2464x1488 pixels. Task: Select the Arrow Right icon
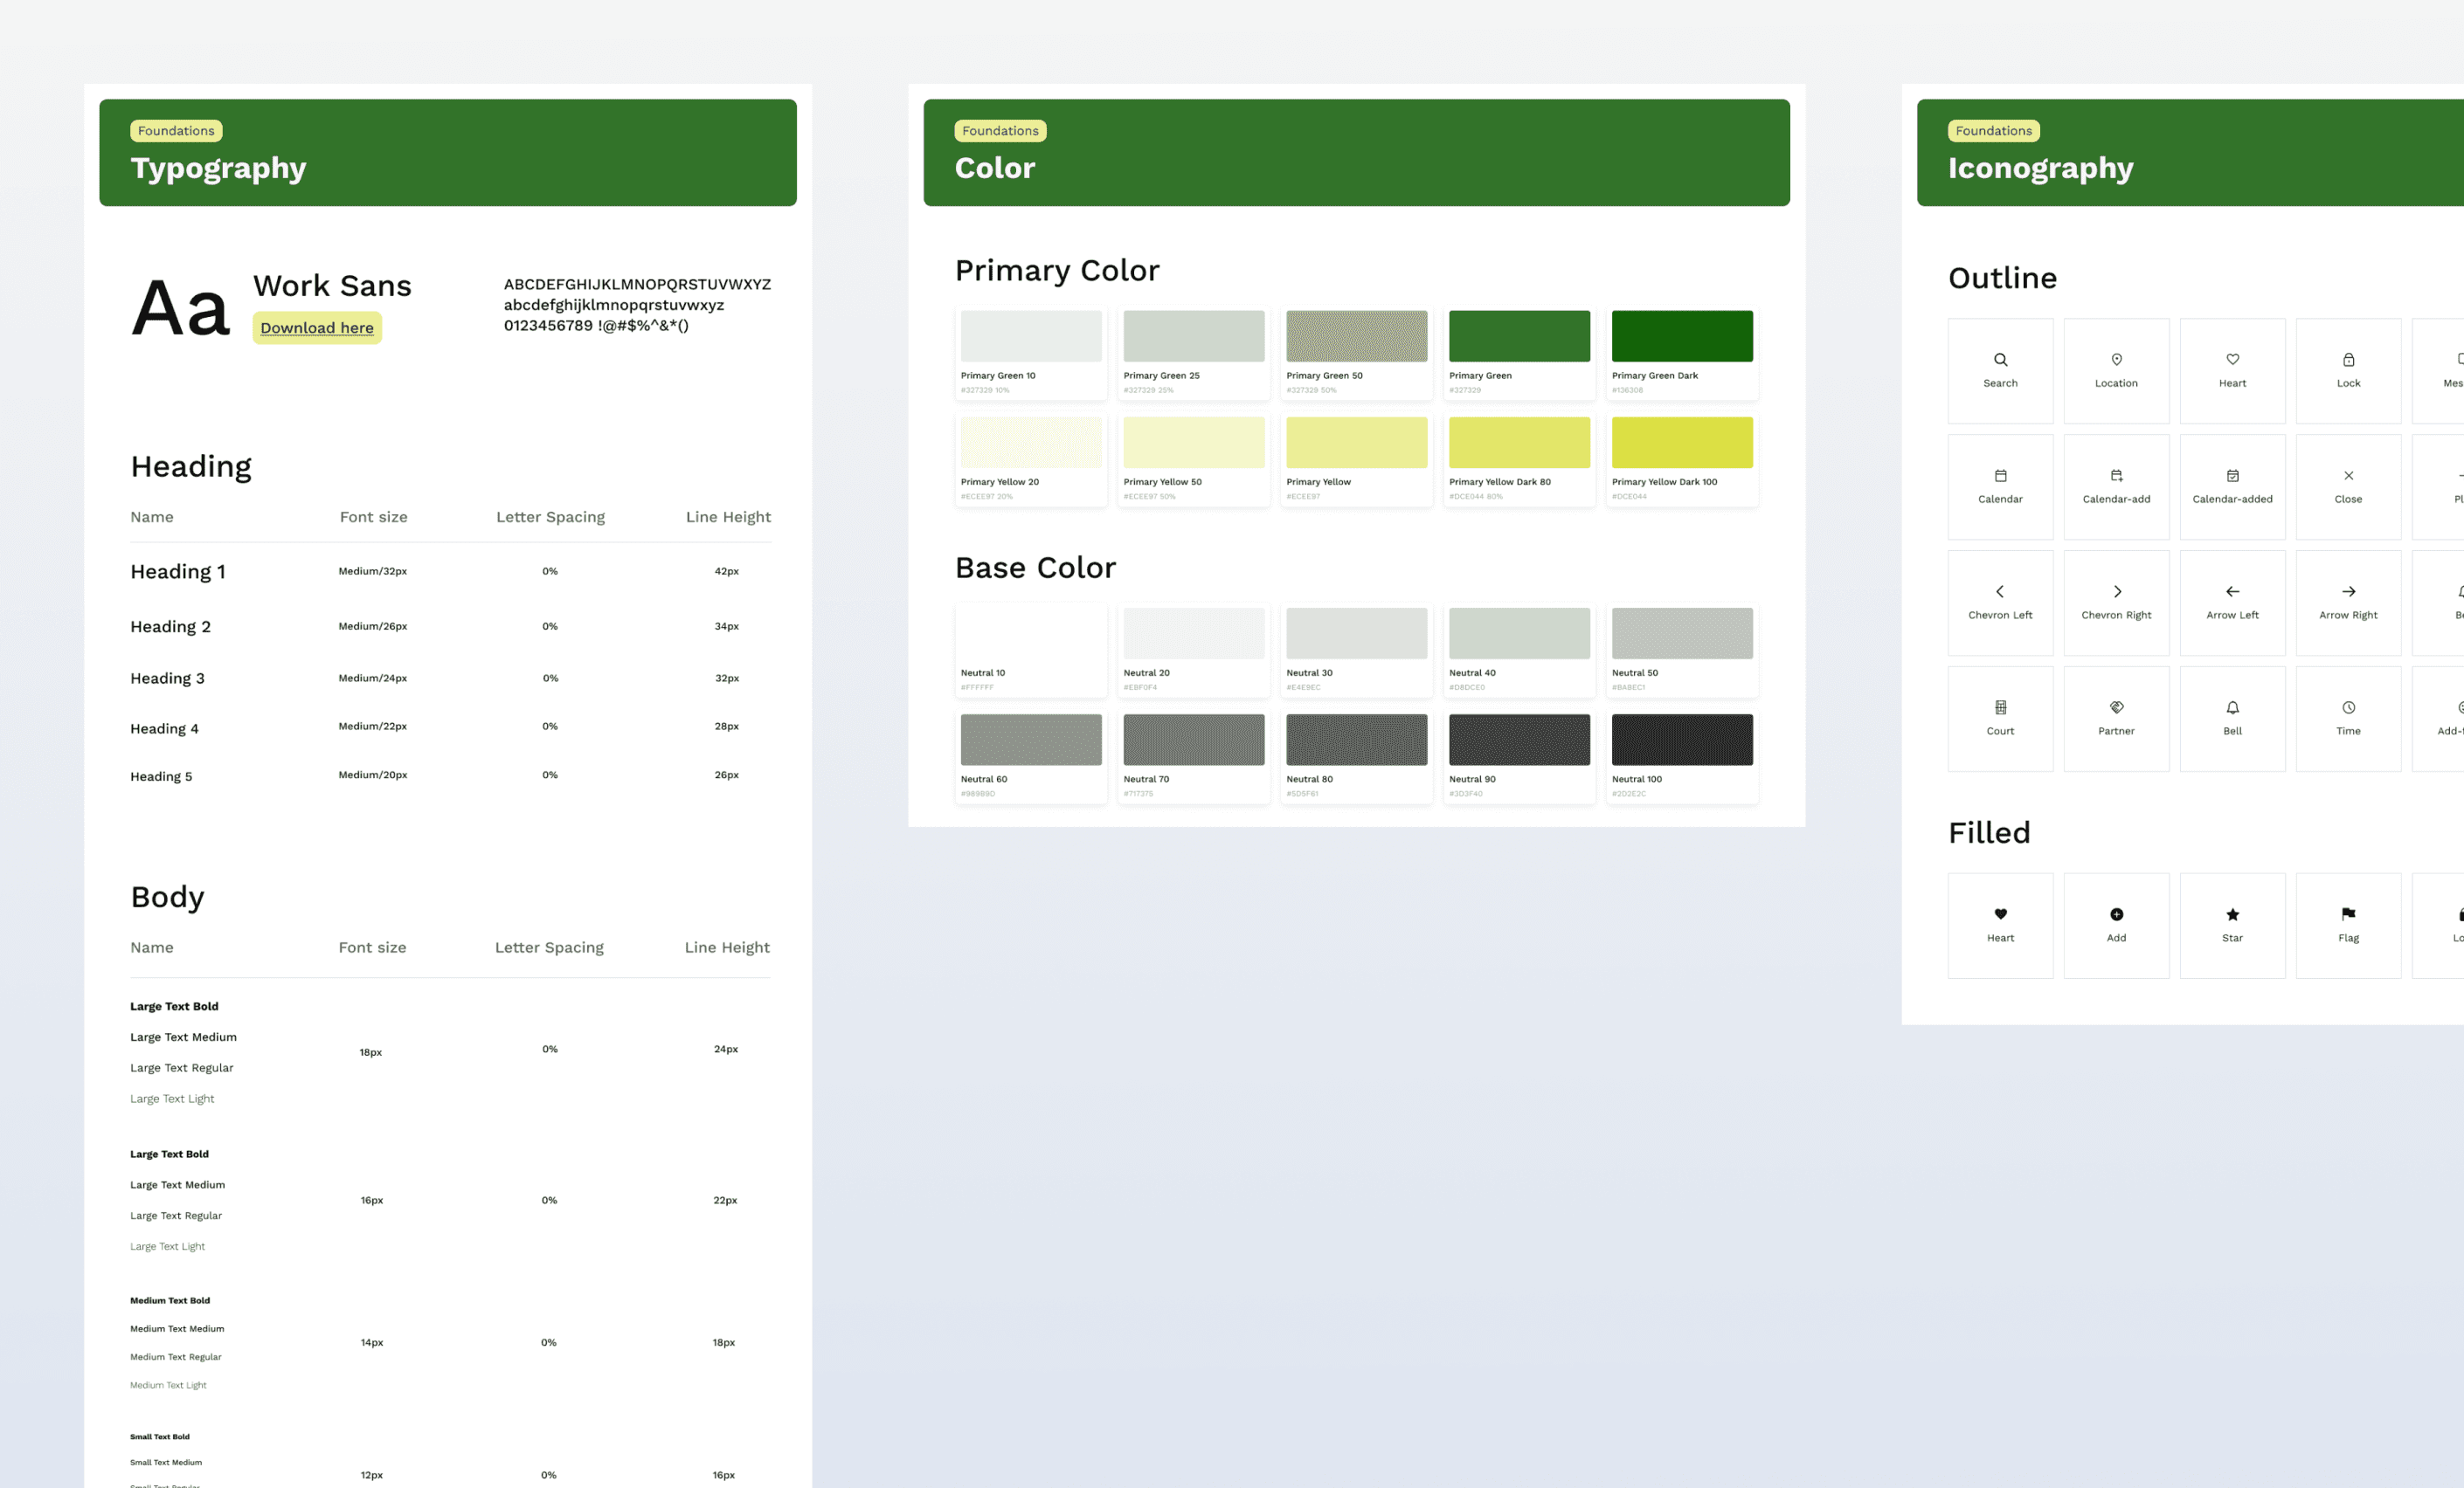[2348, 591]
